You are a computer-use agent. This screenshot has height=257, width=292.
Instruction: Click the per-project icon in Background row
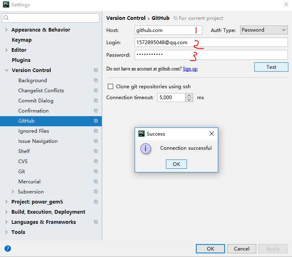(96, 80)
